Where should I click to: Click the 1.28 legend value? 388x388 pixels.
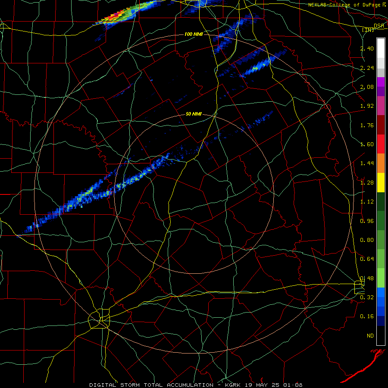click(x=367, y=183)
